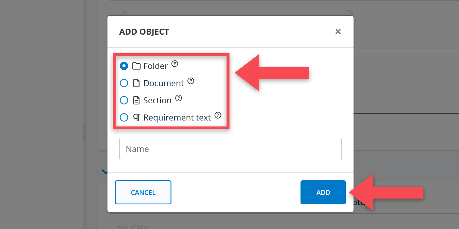
Task: Click the folder icon in object list
Action: [136, 66]
